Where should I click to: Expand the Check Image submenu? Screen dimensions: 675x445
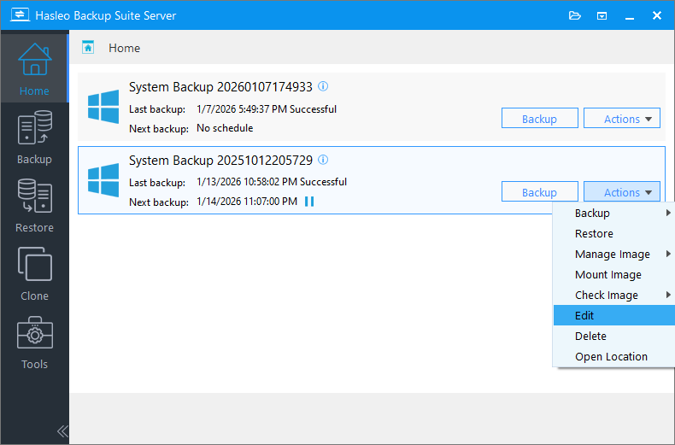click(x=614, y=296)
